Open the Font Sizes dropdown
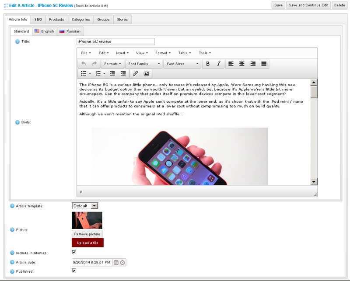This screenshot has width=350, height=281. [x=182, y=64]
